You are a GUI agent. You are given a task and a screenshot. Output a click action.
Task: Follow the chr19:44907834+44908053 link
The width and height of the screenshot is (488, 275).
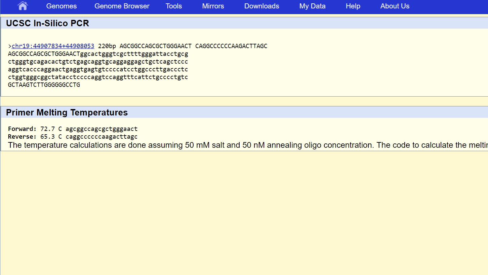coord(53,46)
